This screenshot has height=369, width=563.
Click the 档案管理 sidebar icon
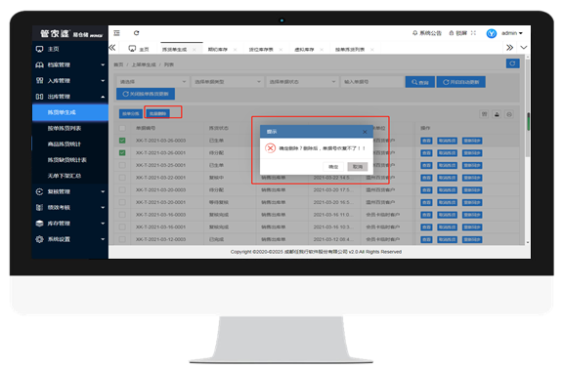[39, 64]
